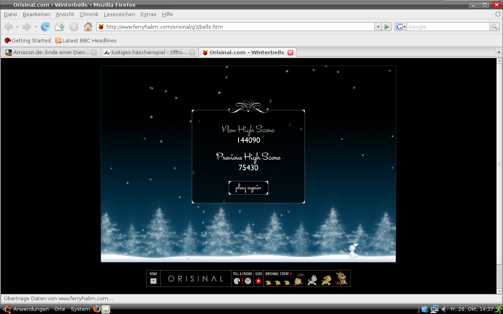
Task: Open Latest BBC Headlines bookmark
Action: tap(86, 40)
